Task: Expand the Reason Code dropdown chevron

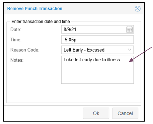Action: coord(130,50)
